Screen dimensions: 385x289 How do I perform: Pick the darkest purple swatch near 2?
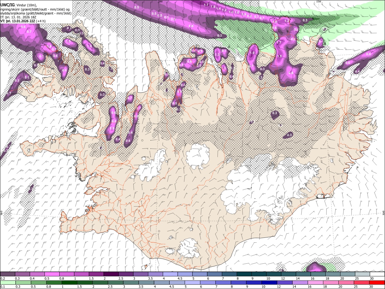111,274
